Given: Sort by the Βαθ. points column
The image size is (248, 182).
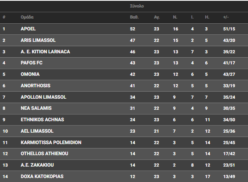Looking at the screenshot, I should tap(134, 17).
